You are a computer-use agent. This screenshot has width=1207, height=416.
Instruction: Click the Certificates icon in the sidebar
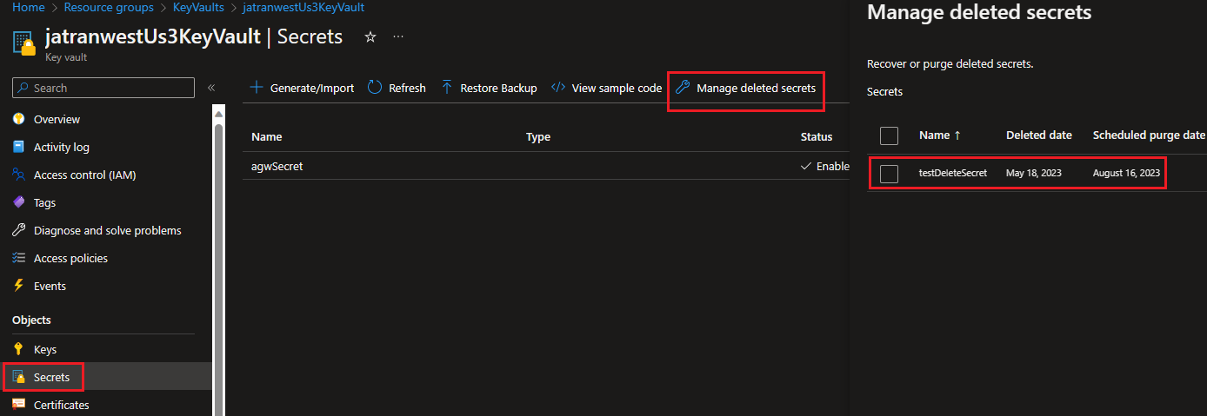18,405
